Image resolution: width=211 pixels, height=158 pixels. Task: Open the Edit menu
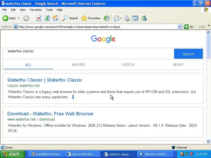pos(13,10)
